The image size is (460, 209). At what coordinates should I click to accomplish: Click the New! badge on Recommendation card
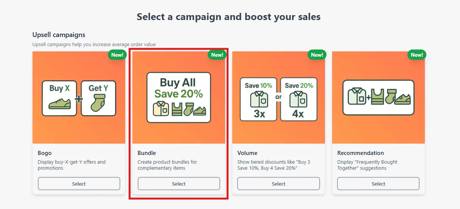click(417, 55)
